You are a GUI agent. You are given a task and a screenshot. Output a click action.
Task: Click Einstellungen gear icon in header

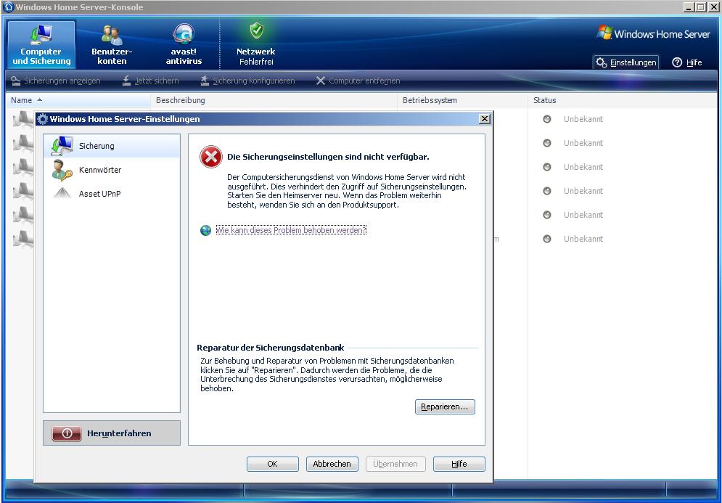(x=602, y=62)
